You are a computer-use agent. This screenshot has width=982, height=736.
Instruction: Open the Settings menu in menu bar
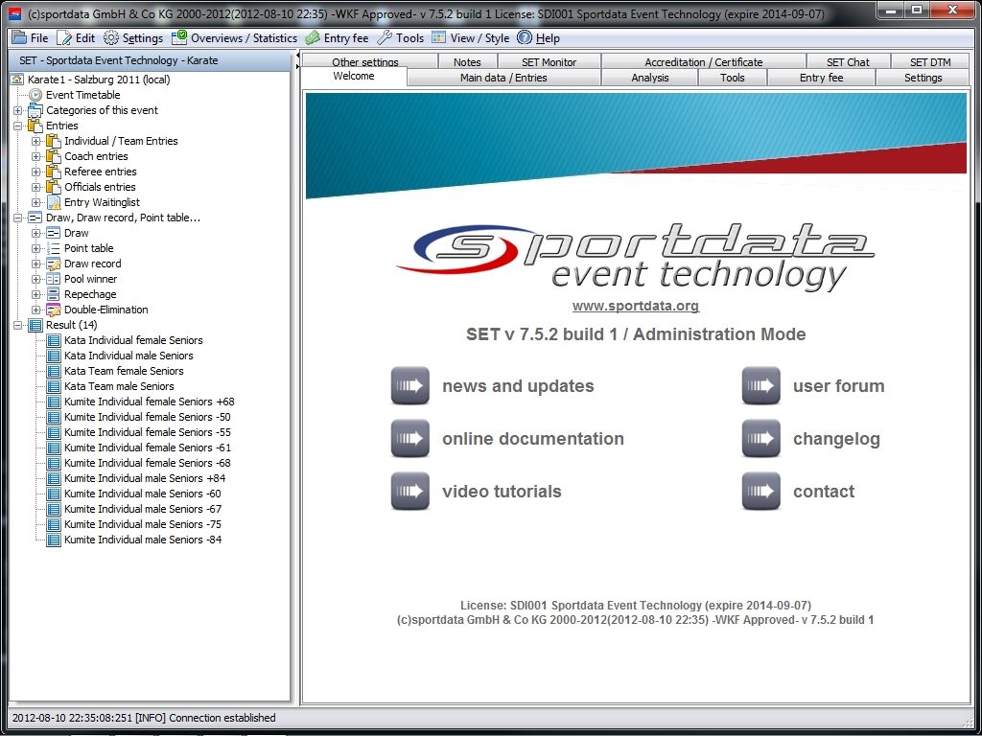point(133,38)
